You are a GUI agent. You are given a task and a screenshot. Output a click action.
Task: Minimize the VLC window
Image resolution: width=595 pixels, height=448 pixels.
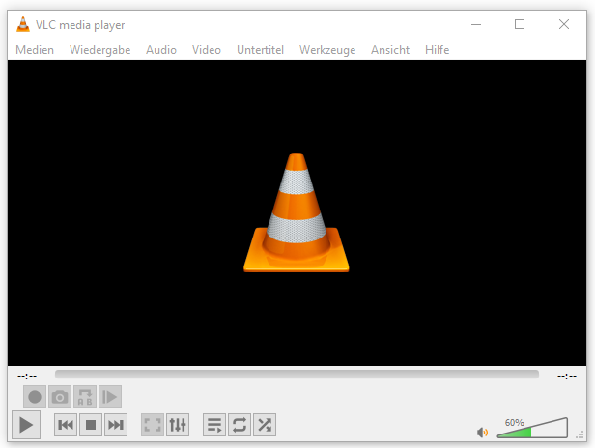pos(476,25)
